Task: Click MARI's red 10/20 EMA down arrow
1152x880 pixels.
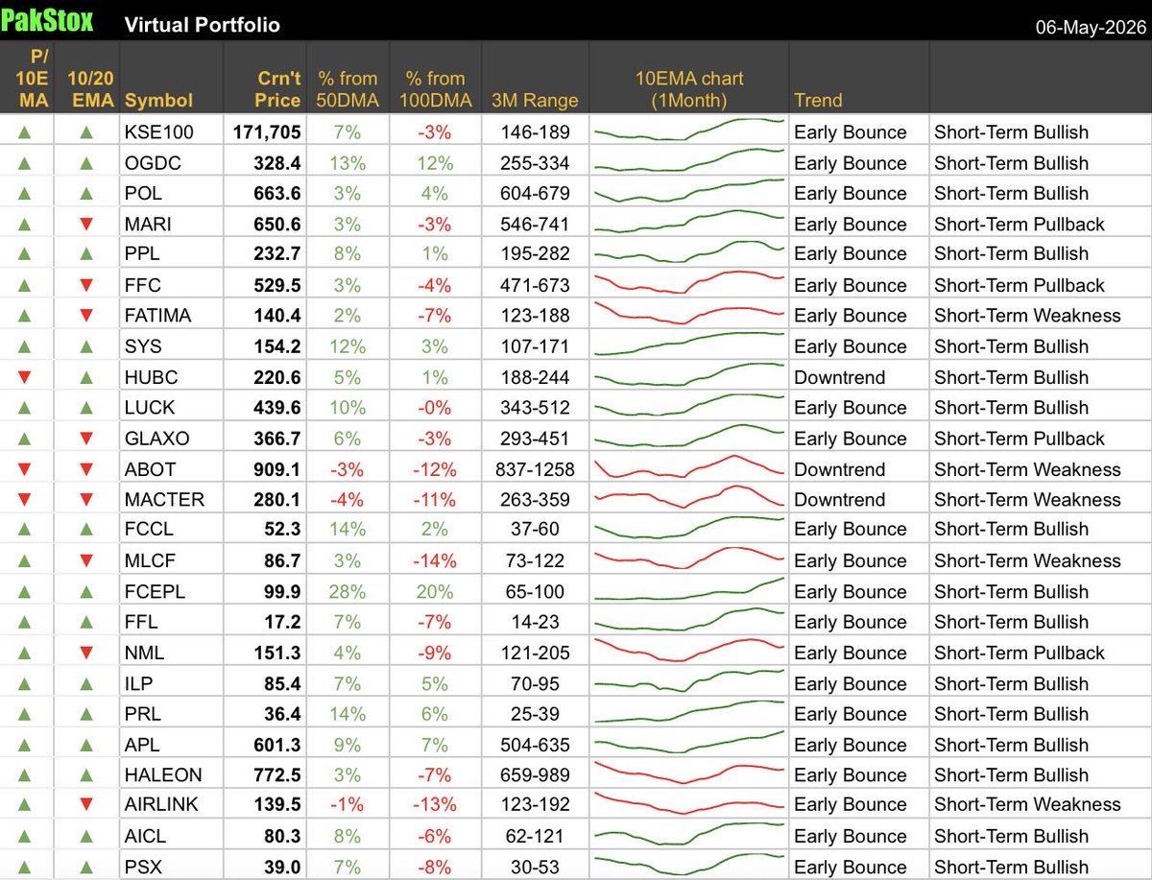Action: [x=85, y=225]
